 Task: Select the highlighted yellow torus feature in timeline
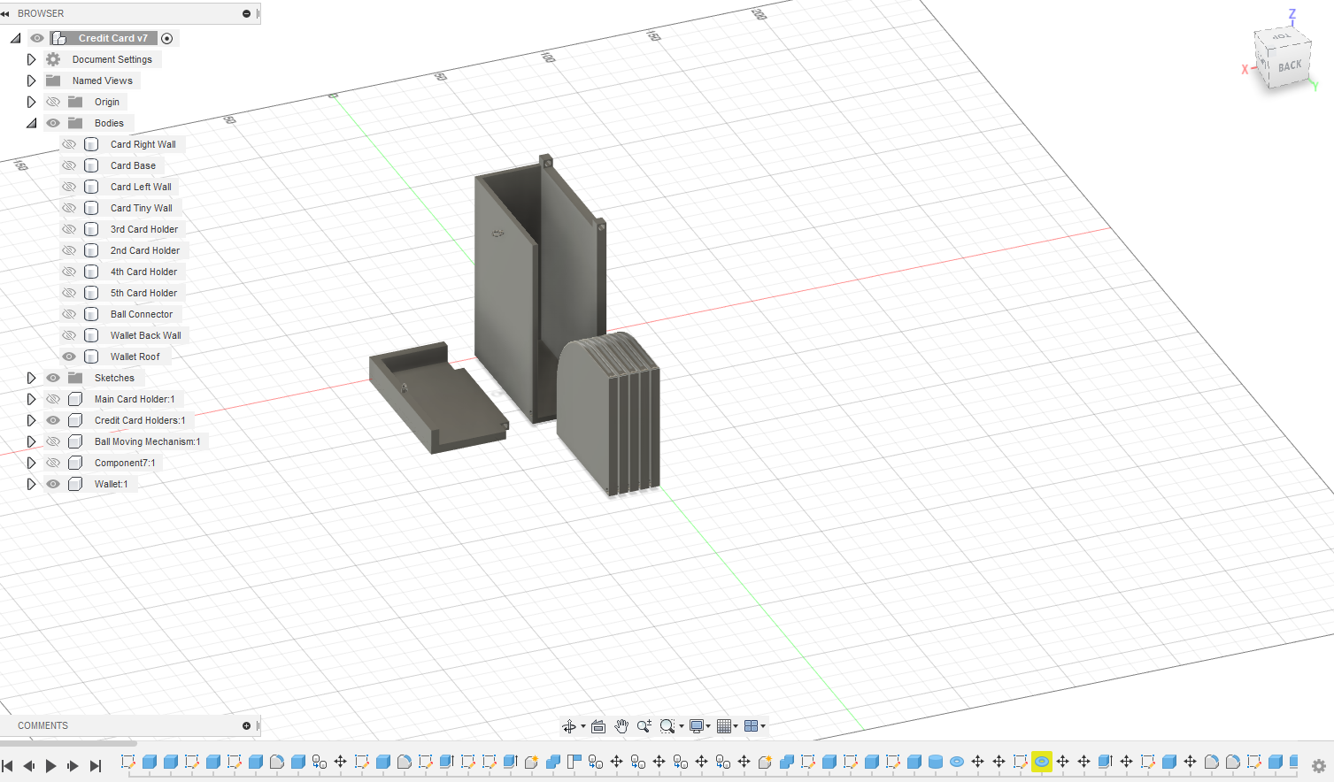click(1042, 762)
